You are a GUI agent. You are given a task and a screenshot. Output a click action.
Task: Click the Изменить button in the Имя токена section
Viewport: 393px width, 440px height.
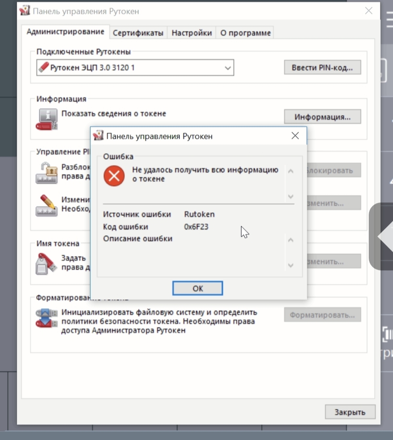[x=334, y=261]
